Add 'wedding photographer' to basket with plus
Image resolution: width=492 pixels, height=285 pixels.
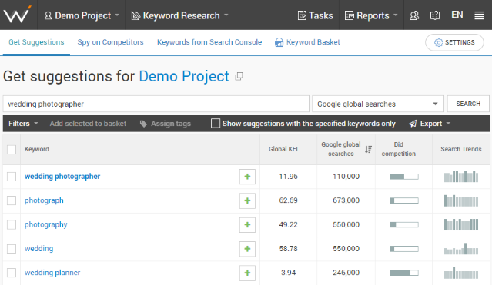tap(247, 177)
